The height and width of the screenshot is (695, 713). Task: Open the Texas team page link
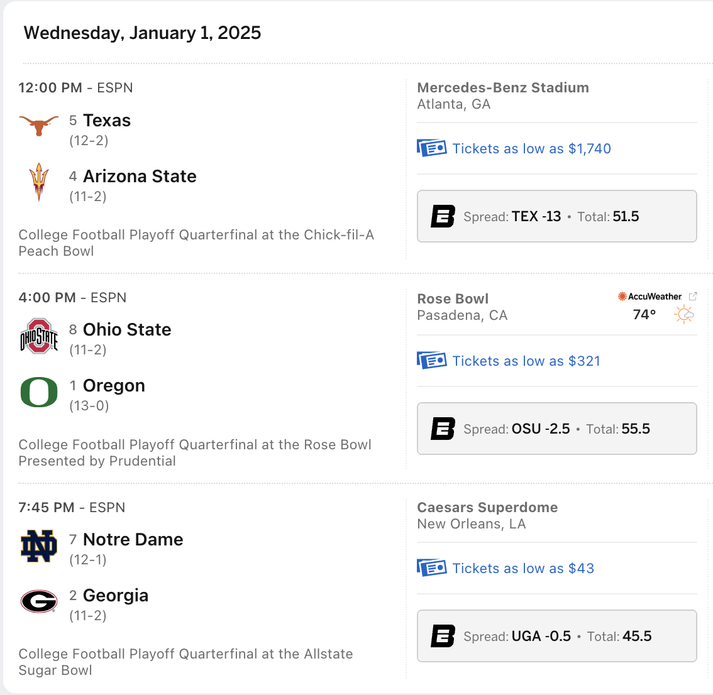107,121
